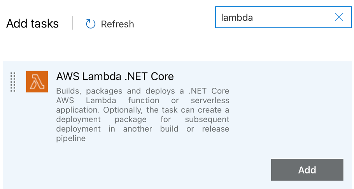
Task: Click empty space right of search text
Action: point(293,17)
